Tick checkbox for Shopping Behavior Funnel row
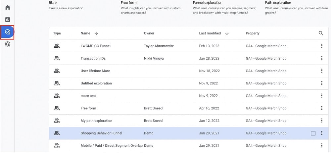This screenshot has width=331, height=153. click(x=313, y=133)
